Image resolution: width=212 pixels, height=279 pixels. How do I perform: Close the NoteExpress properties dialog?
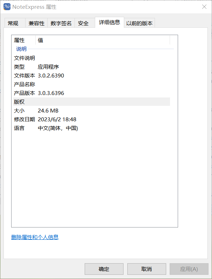point(204,7)
